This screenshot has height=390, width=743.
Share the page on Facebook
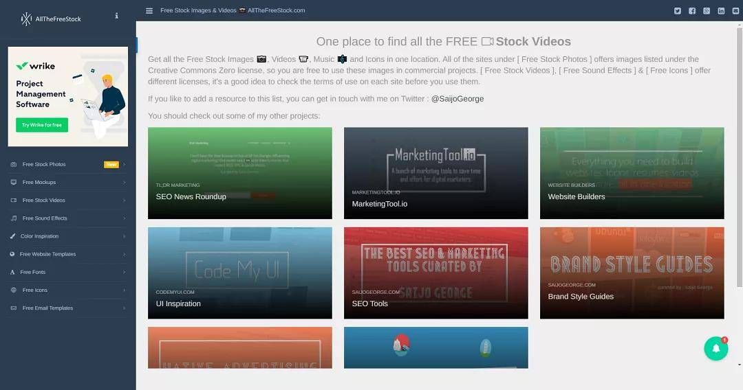pos(692,10)
